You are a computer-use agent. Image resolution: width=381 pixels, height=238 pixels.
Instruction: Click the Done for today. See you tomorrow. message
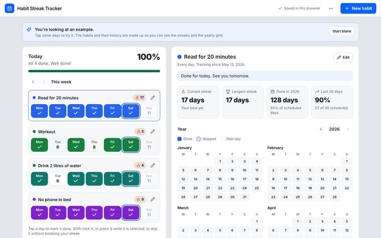265,76
